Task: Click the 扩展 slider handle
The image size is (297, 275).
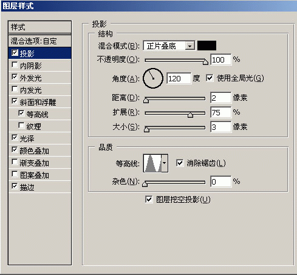Action: point(190,115)
